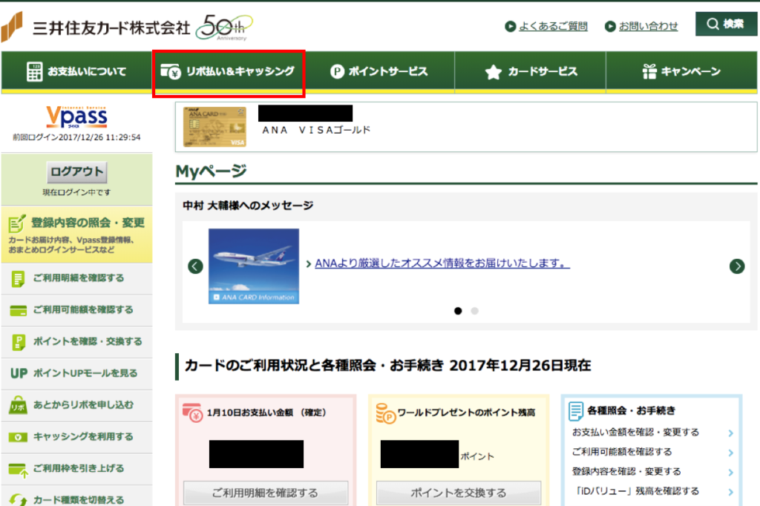This screenshot has width=760, height=506.
Task: Click the arrow icon before よくあるご質問
Action: click(x=510, y=26)
